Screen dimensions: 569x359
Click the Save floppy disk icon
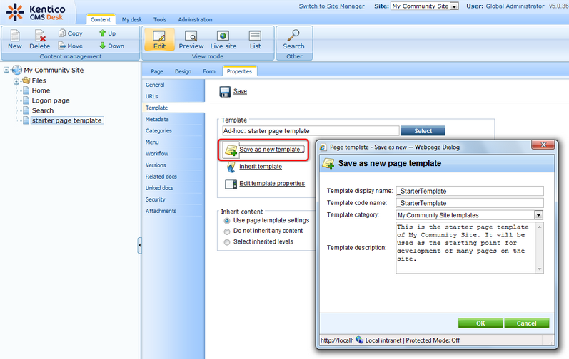point(225,92)
